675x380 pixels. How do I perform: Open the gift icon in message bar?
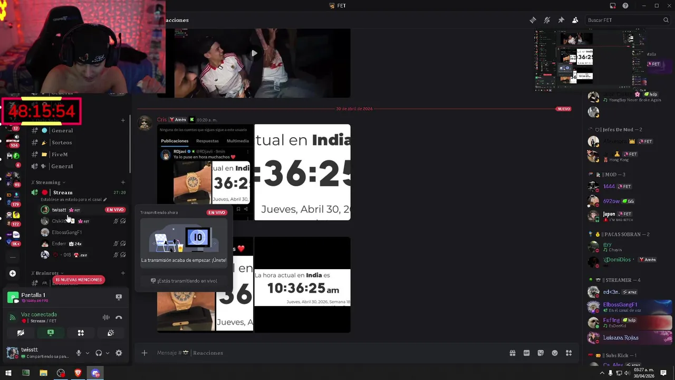(512, 353)
